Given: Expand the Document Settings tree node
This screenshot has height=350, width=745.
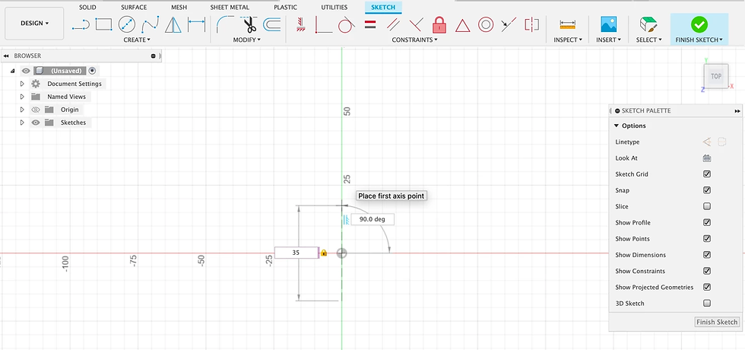Looking at the screenshot, I should coord(22,84).
